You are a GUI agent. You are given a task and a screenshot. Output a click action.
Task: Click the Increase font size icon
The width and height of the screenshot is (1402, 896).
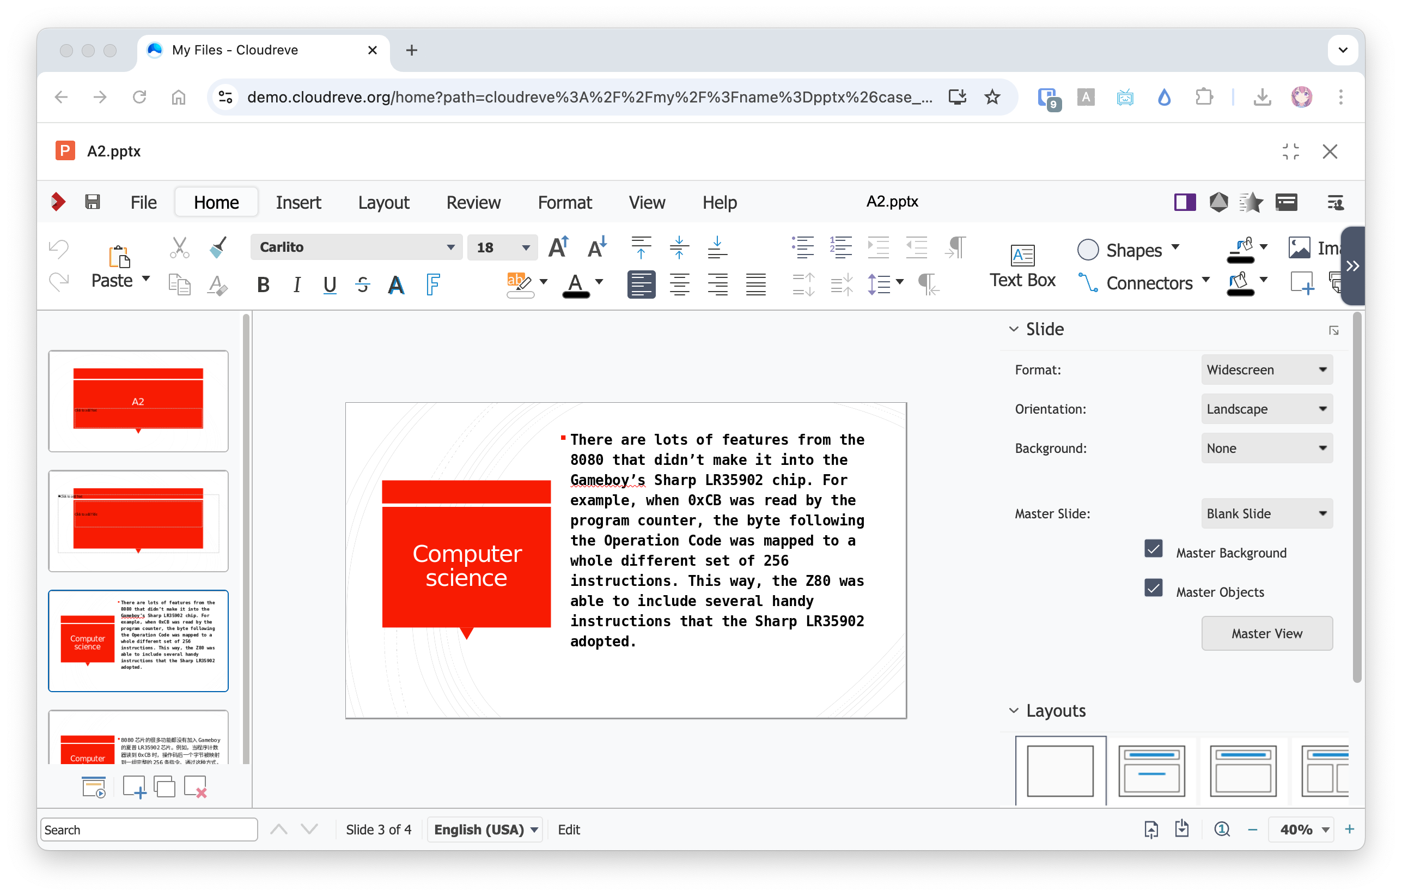pos(558,247)
